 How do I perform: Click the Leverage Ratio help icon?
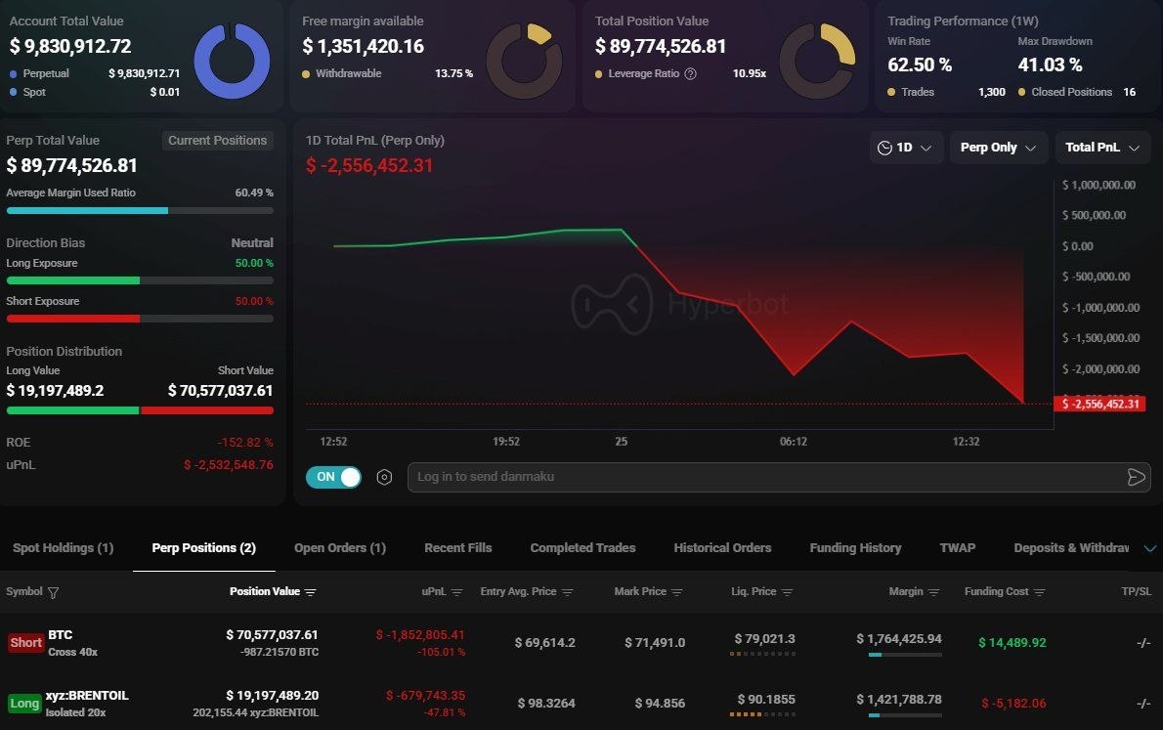691,73
